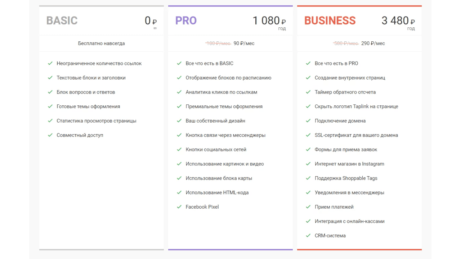Click the checkmark beside Блок вопросов и ответов

(x=50, y=92)
